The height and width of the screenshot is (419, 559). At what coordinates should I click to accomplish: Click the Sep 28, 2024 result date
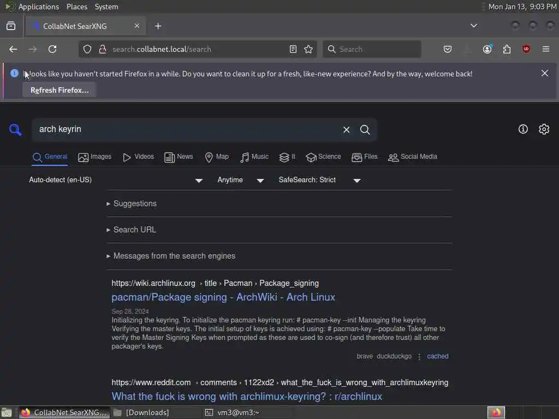130,312
